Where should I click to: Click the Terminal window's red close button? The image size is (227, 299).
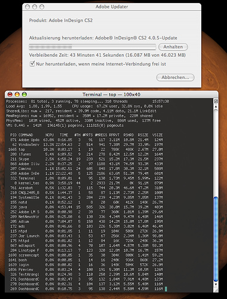[x=10, y=94]
